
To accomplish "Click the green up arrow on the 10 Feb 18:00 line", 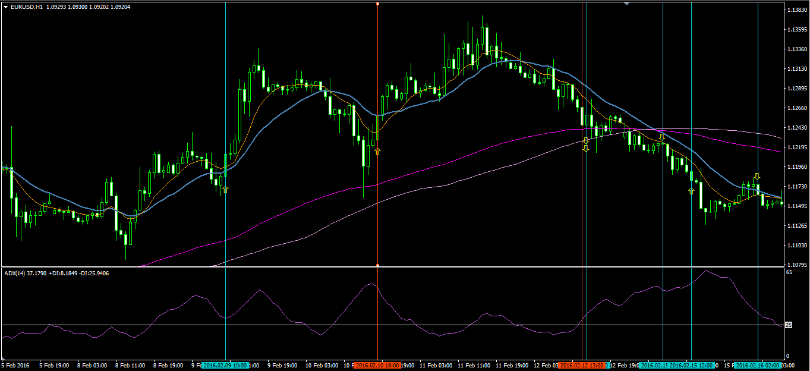I will click(377, 152).
